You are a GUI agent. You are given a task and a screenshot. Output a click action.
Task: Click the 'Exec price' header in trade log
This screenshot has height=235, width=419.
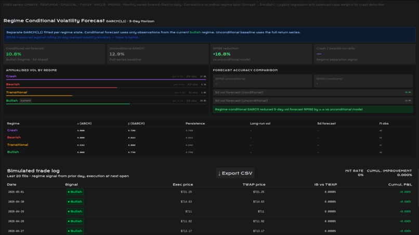[183, 185]
